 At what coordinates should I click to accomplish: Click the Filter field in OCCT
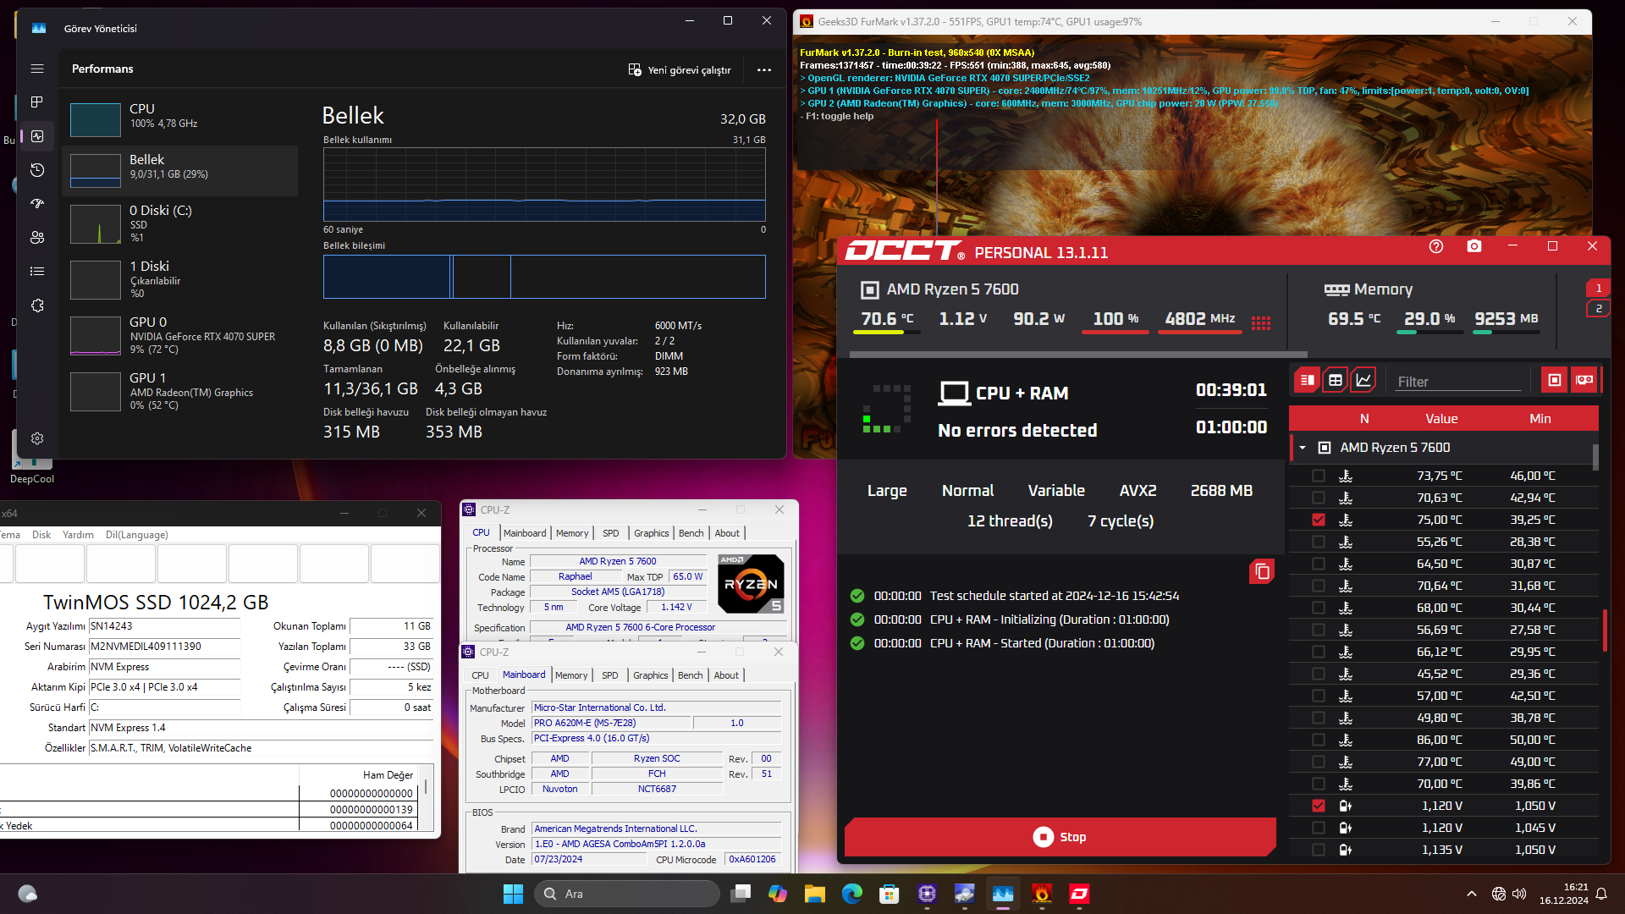click(1457, 382)
